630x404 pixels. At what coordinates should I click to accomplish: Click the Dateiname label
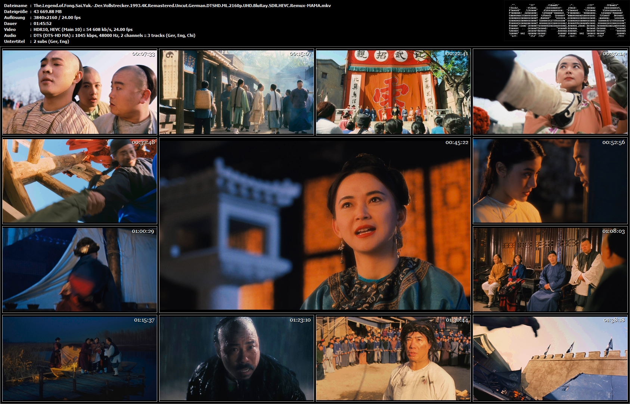tap(15, 6)
